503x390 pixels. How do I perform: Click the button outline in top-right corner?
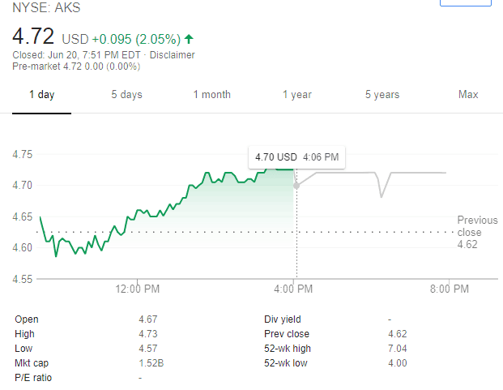point(465,3)
